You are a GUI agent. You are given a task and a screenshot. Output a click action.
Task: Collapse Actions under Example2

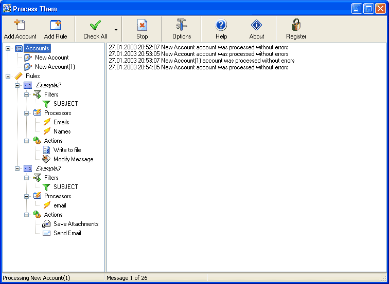tap(27, 141)
